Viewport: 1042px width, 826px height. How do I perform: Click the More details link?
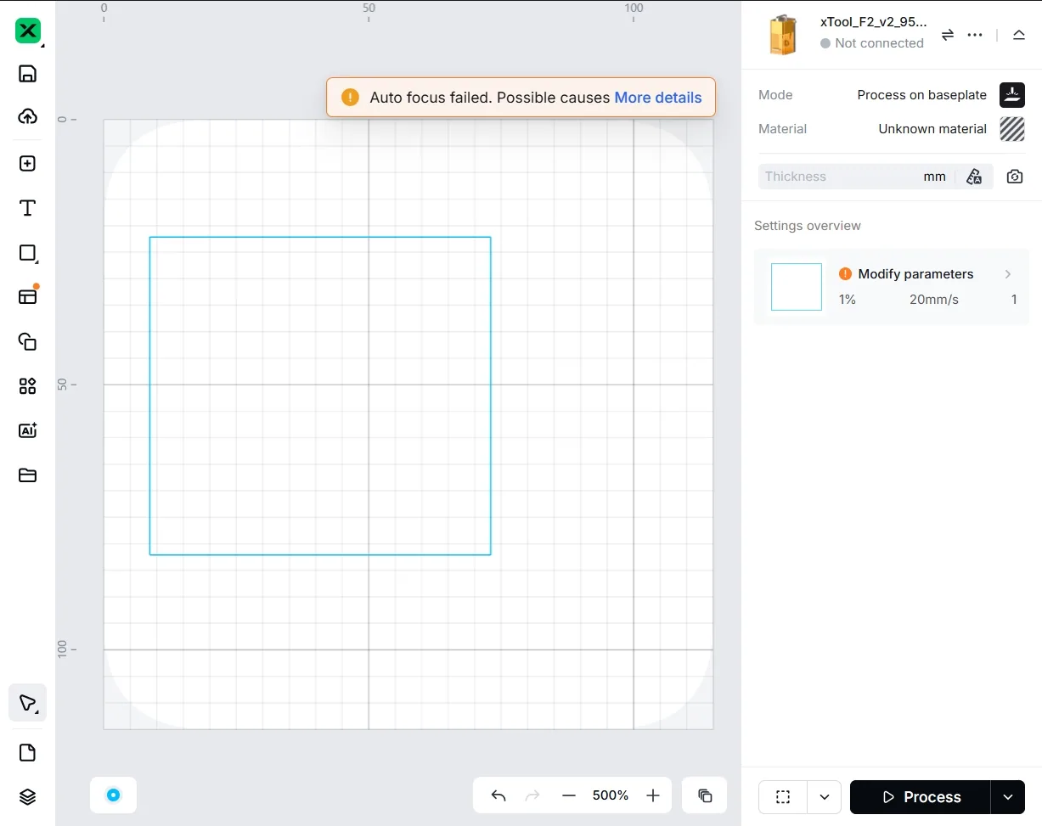[658, 98]
